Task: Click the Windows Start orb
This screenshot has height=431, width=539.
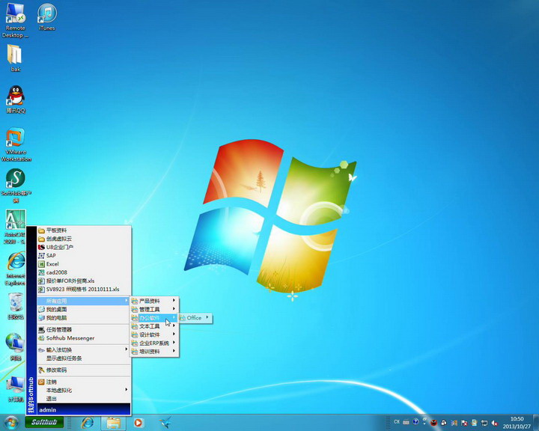Action: pos(10,423)
